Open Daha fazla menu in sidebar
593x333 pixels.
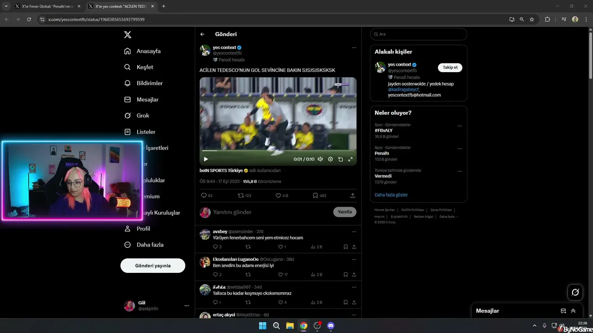[144, 245]
